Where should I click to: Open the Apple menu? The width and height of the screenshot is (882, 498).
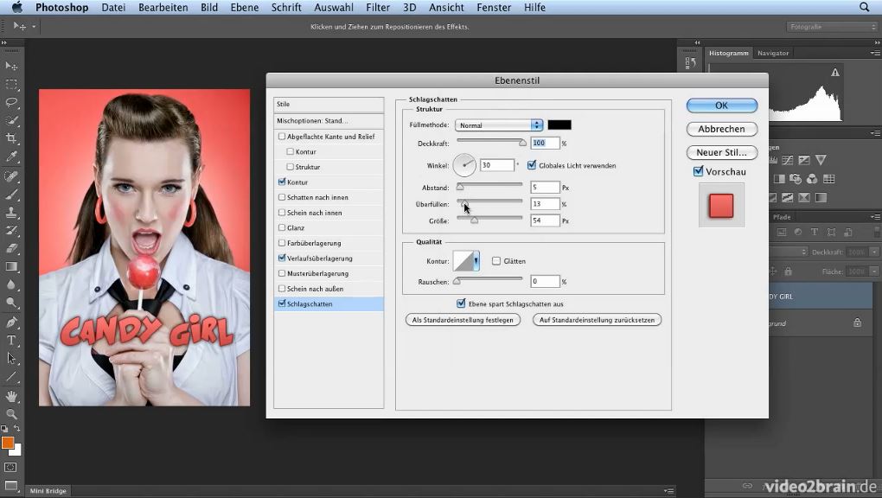tap(17, 7)
